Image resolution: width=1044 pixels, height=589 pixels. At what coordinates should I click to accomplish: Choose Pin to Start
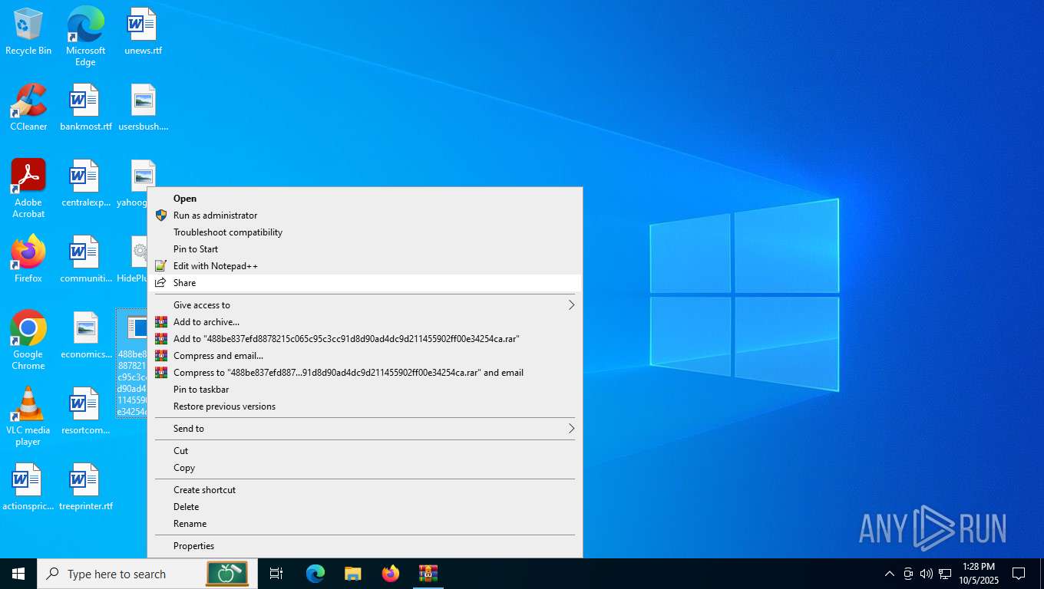point(365,249)
